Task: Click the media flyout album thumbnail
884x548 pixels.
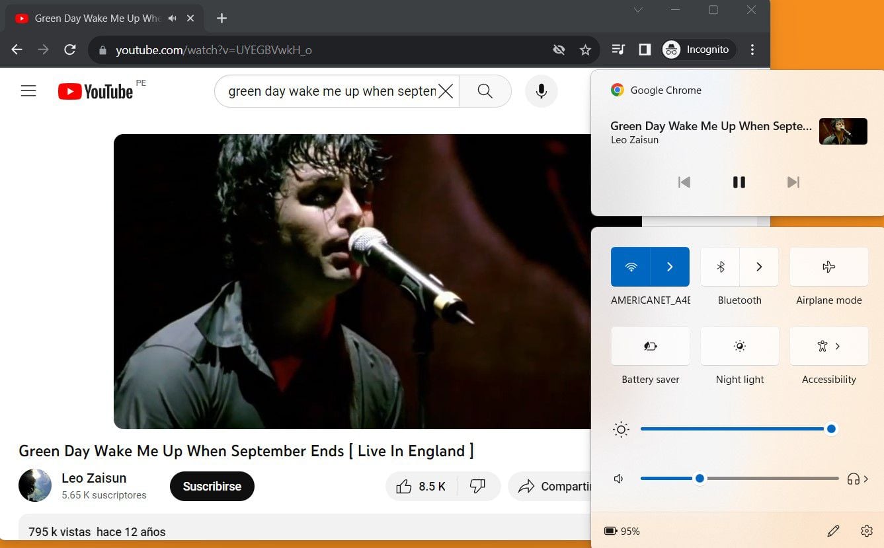Action: tap(843, 131)
